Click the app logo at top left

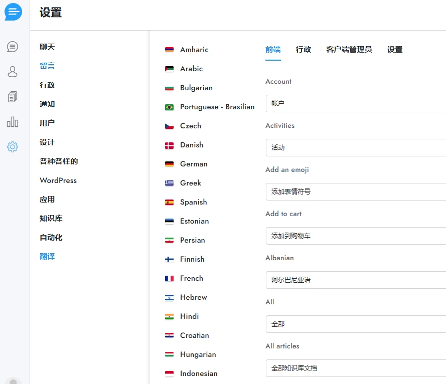point(13,12)
